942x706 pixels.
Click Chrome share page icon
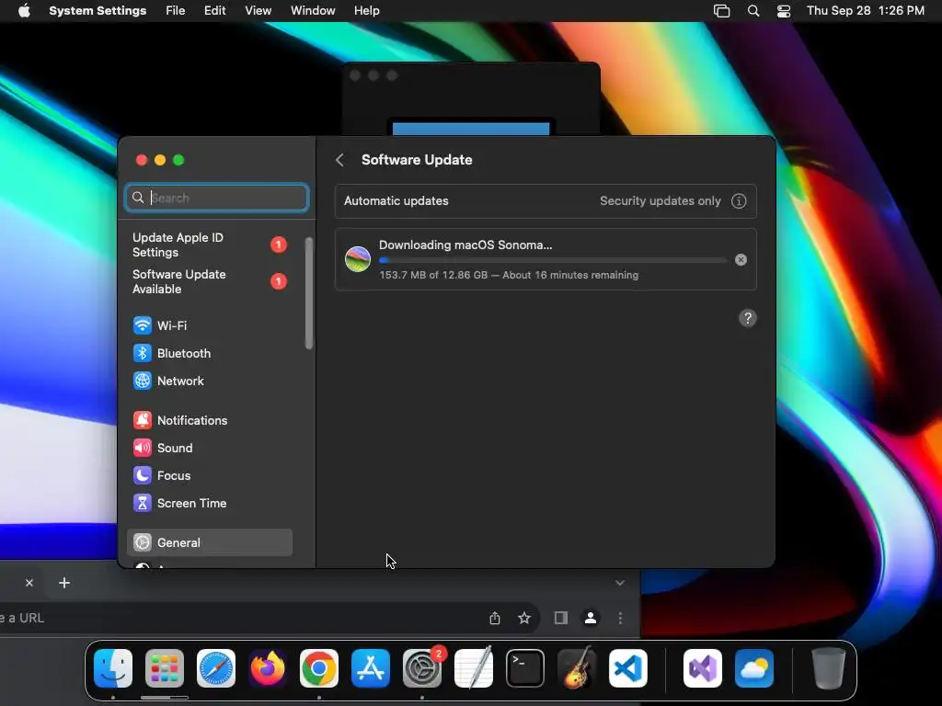[494, 618]
